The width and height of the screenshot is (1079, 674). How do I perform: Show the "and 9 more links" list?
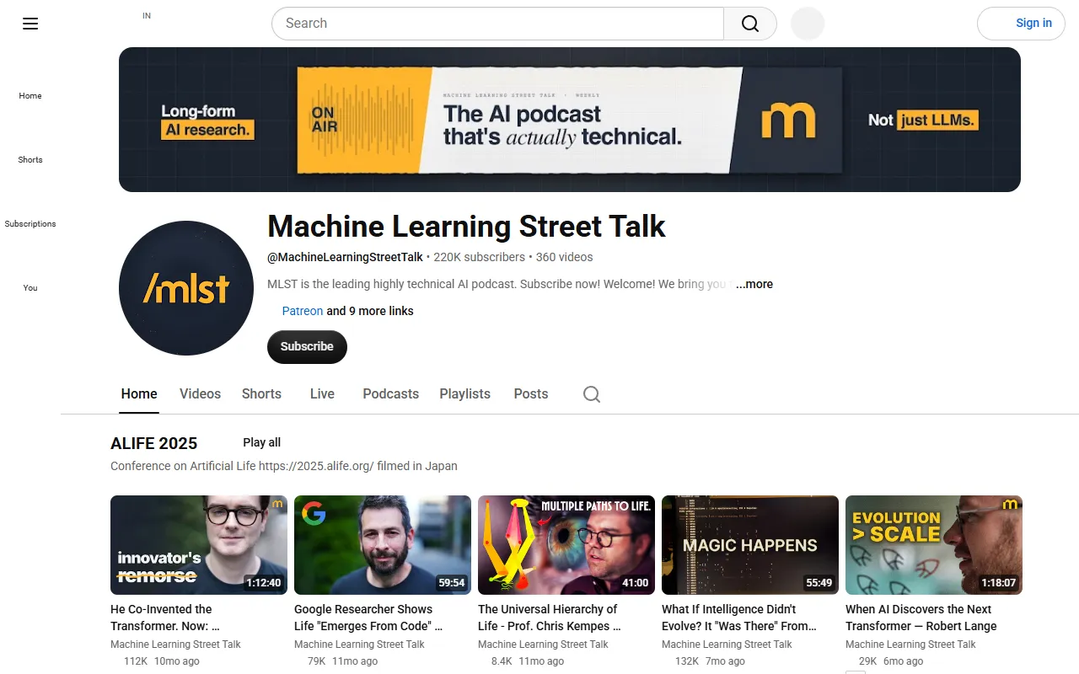370,311
